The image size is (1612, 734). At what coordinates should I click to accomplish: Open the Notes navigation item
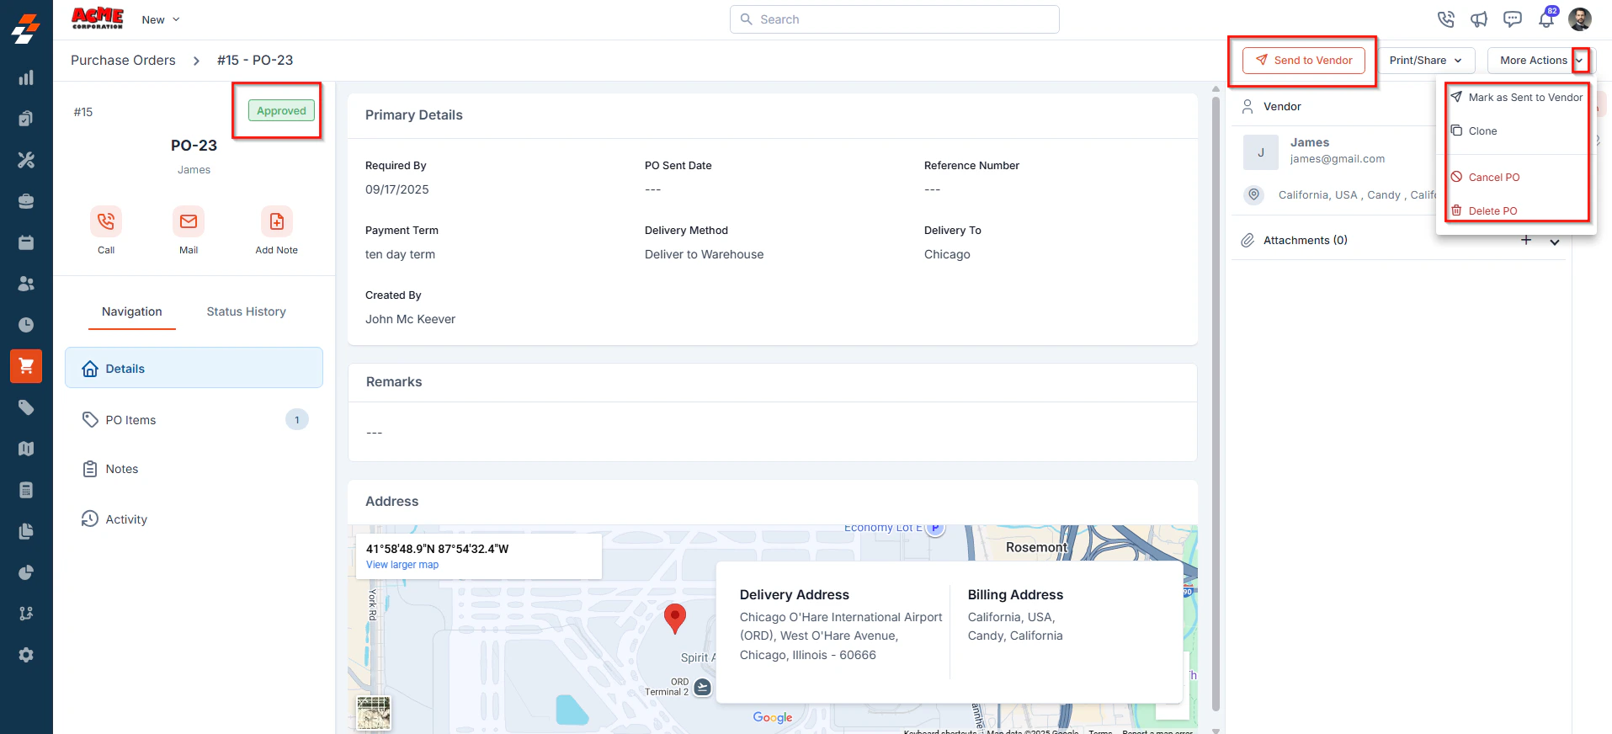click(194, 469)
